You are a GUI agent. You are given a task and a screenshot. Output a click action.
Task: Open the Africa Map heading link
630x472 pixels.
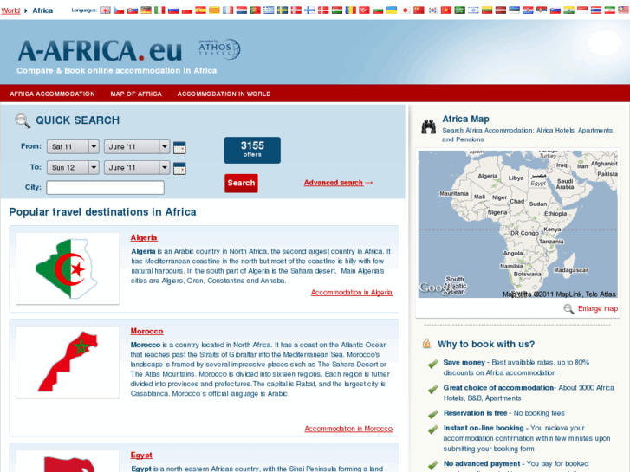[465, 120]
